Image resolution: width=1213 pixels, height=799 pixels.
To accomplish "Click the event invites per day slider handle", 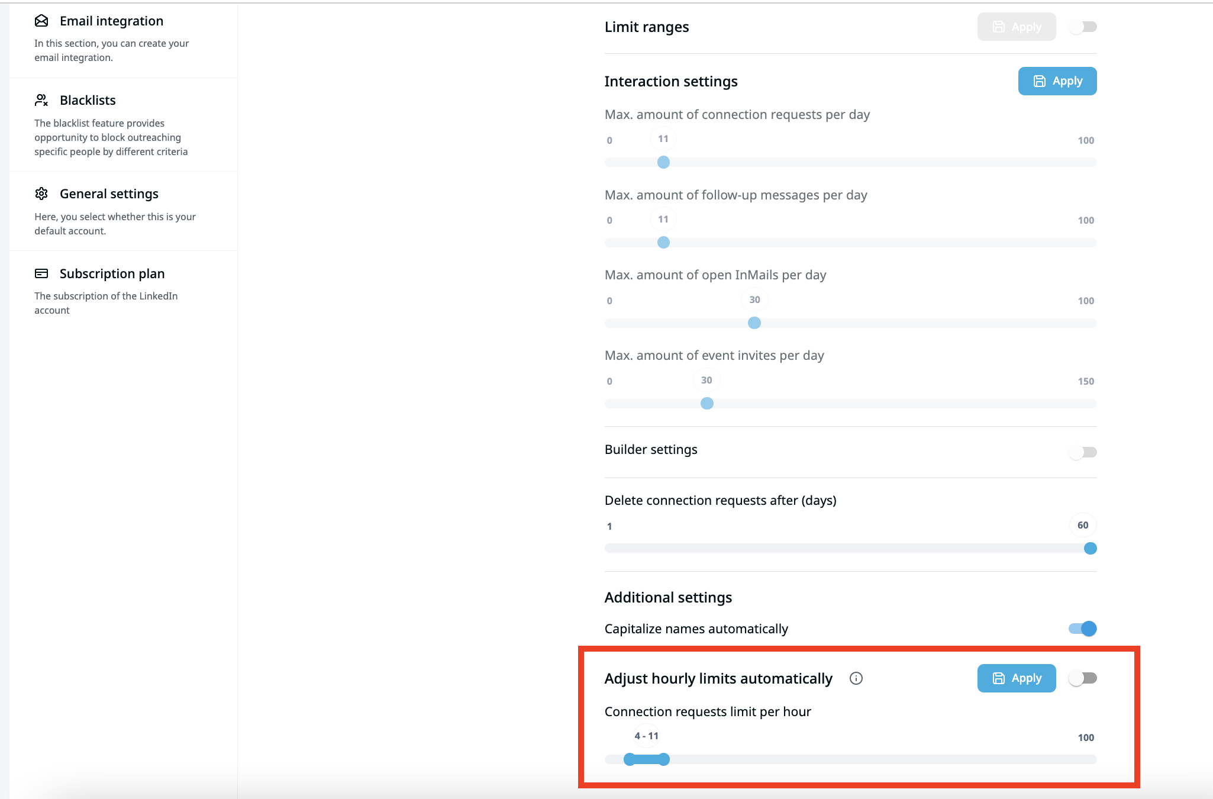I will pos(706,404).
